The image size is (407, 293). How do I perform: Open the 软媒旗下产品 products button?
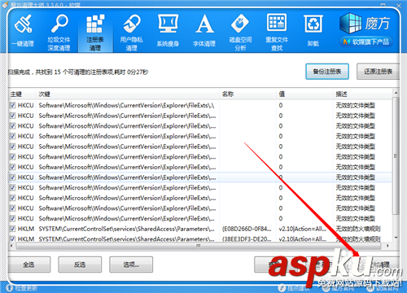click(x=366, y=42)
